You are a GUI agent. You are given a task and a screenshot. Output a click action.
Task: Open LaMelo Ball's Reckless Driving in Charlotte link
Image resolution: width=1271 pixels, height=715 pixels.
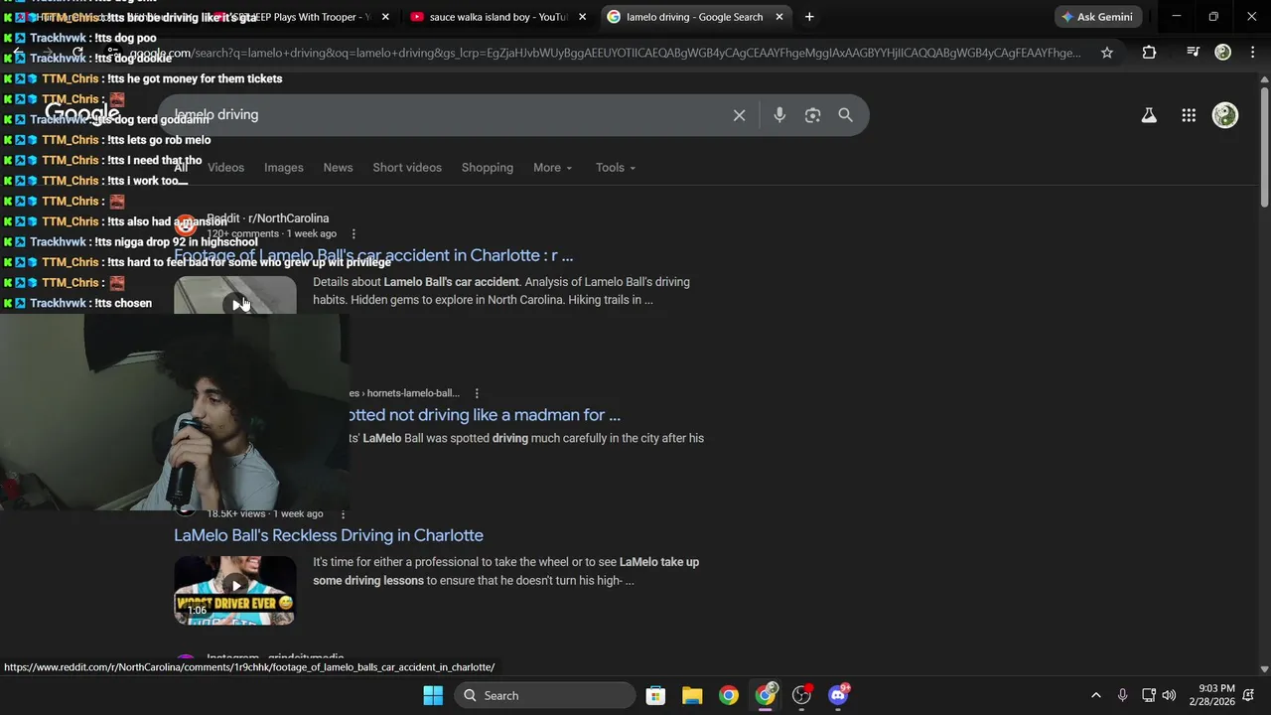pos(329,535)
